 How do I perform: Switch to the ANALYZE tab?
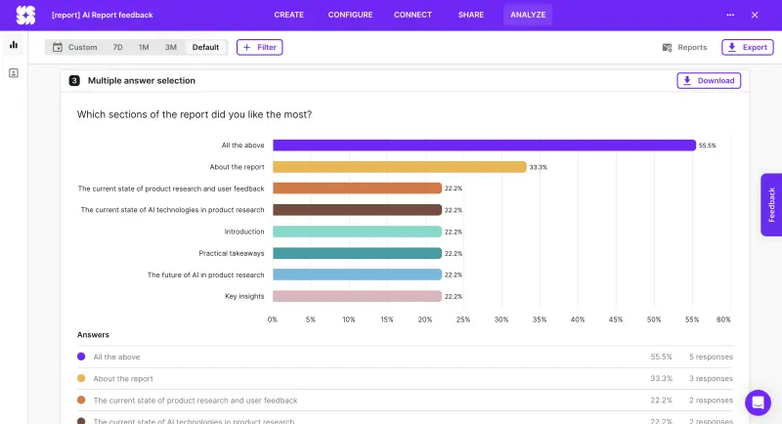pyautogui.click(x=528, y=15)
